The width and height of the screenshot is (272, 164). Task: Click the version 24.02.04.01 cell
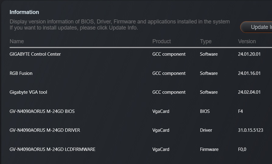coord(249,92)
